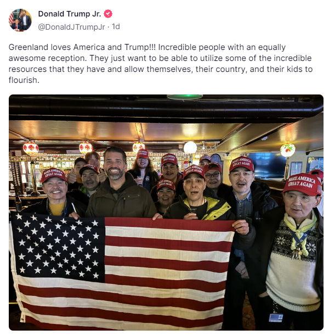Click the red cap on far-right man

coord(302,185)
